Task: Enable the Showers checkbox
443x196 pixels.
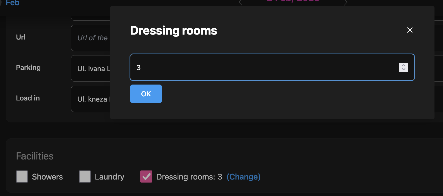Action: (22, 177)
